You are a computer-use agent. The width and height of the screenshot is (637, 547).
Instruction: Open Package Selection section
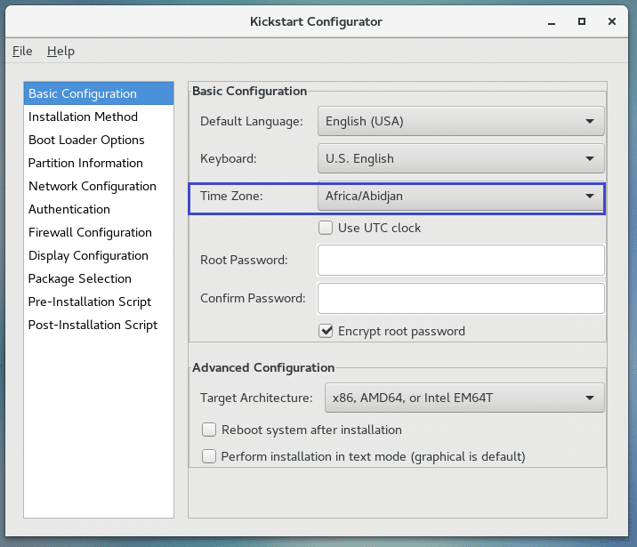[x=79, y=278]
